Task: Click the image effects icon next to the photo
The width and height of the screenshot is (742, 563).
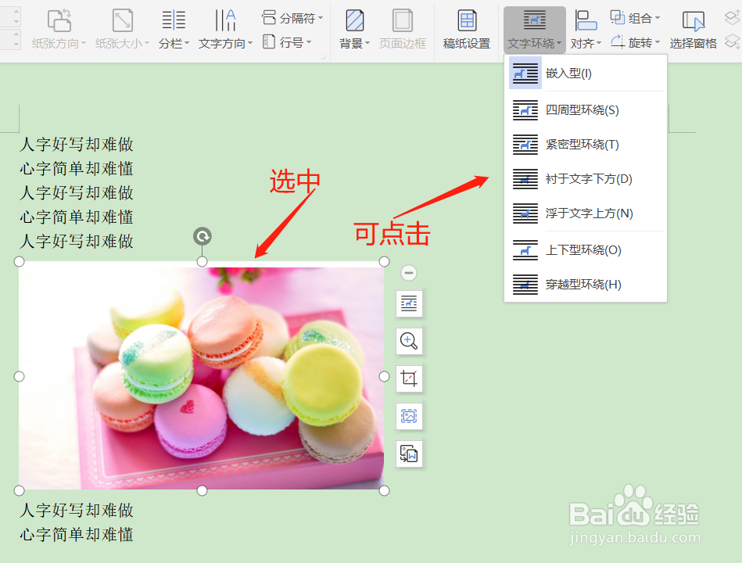Action: click(x=409, y=416)
